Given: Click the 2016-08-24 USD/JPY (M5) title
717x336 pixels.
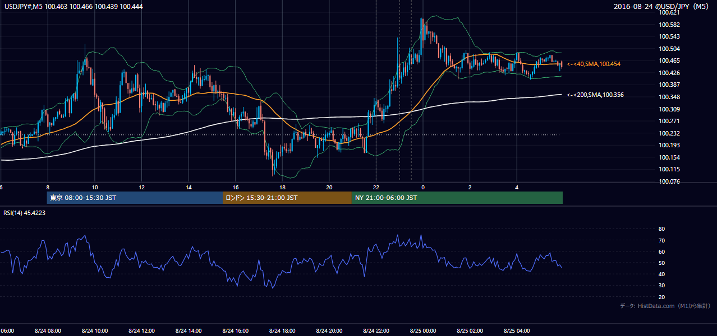Looking at the screenshot, I should pos(662,6).
